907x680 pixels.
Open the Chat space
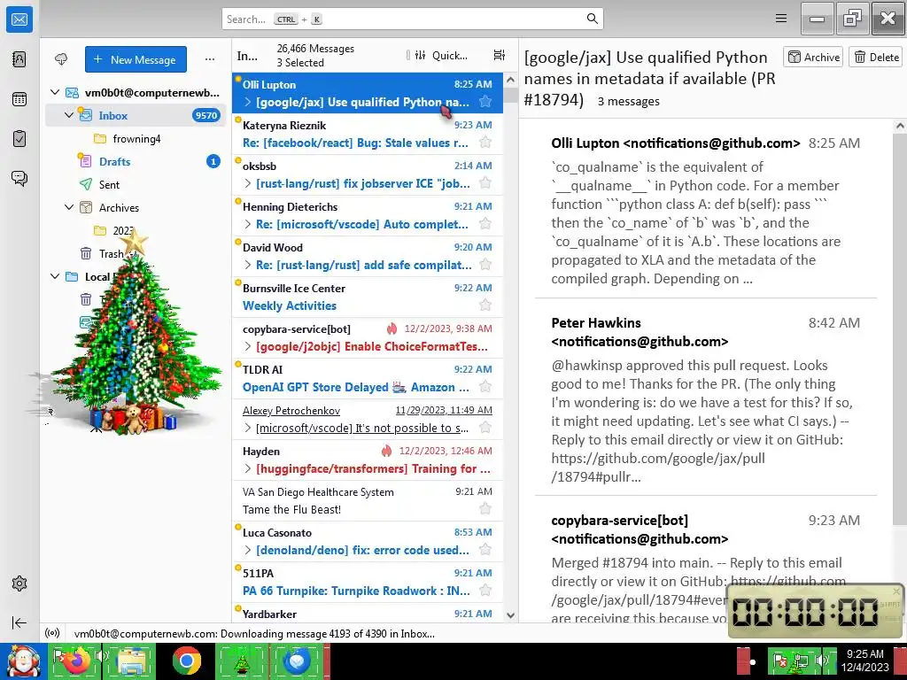19,178
